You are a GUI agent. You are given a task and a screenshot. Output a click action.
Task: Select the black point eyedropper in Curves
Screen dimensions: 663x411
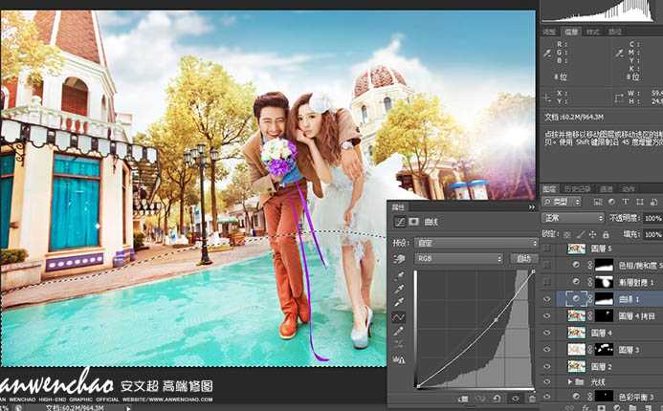click(x=399, y=276)
